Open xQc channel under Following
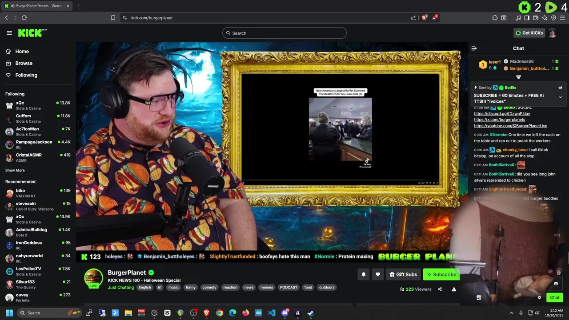This screenshot has height=320, width=569. click(38, 105)
